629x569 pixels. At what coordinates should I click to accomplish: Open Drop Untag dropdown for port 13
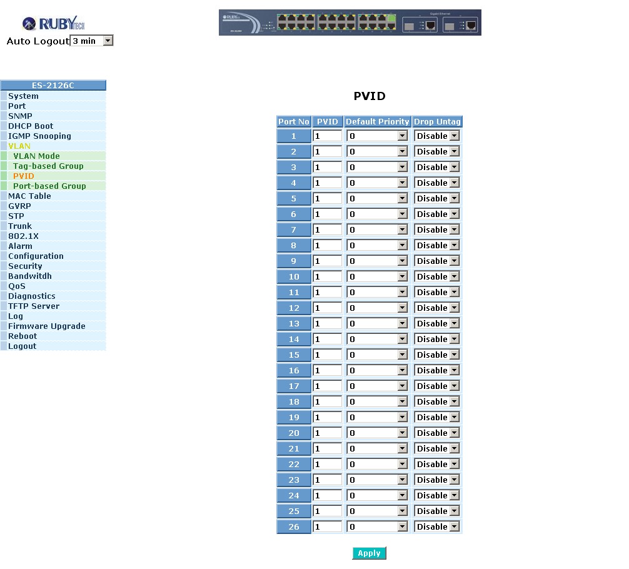point(437,324)
